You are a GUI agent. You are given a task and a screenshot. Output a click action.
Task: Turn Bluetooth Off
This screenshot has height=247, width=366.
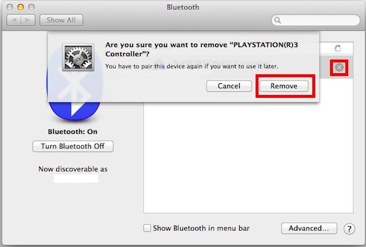[x=73, y=146]
